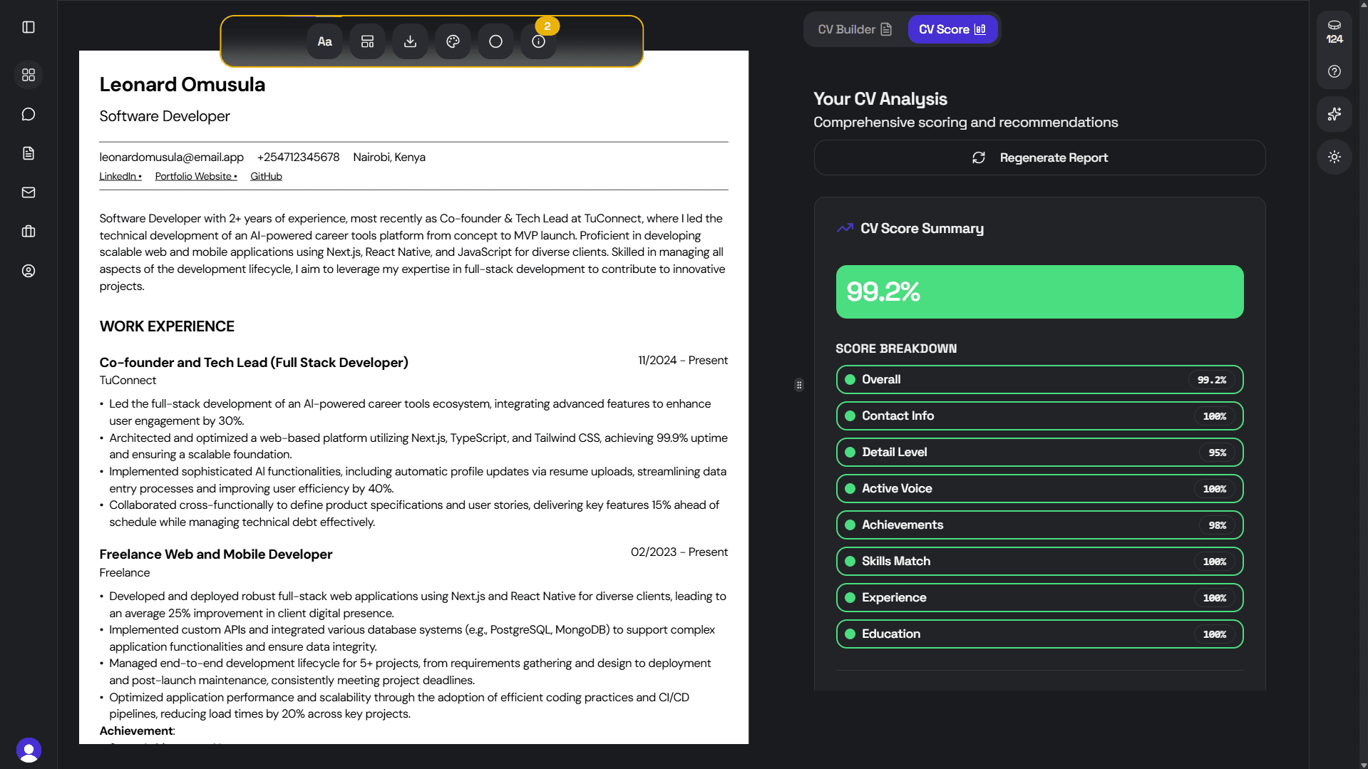This screenshot has height=769, width=1368.
Task: Click the Your CV Analysis heading
Action: (x=880, y=99)
